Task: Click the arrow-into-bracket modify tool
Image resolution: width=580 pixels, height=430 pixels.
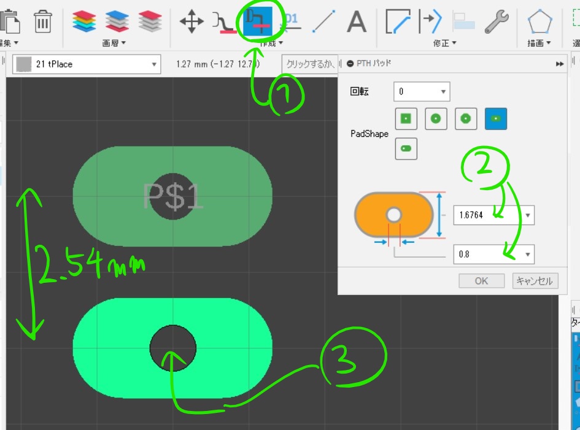Action: (x=430, y=21)
